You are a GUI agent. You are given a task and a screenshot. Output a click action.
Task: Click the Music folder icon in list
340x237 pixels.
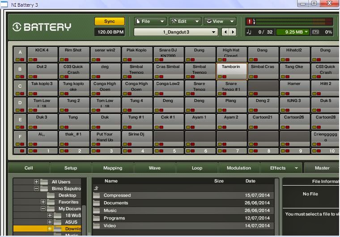(97, 211)
